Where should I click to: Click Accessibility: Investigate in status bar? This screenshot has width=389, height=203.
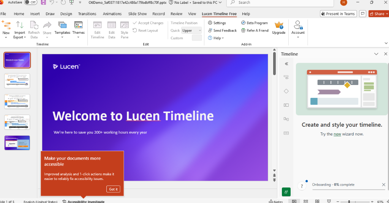pos(83,201)
